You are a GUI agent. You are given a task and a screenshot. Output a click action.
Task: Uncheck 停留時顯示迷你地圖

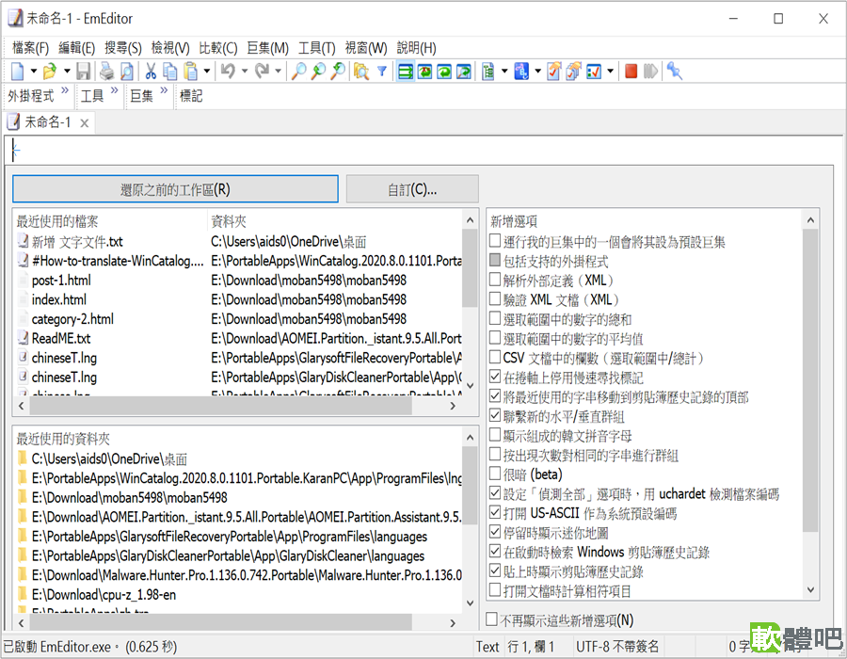tap(495, 532)
